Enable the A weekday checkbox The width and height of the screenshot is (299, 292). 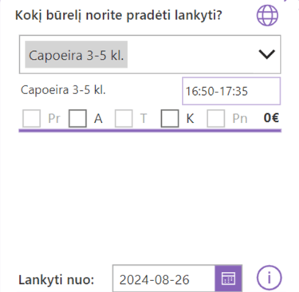coord(77,118)
